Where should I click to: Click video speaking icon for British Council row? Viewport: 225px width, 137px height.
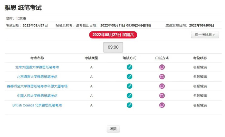point(162,105)
